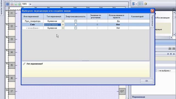Click the zoom out magnifier icon
Image resolution: width=176 pixels, height=99 pixels.
(x=12, y=4)
